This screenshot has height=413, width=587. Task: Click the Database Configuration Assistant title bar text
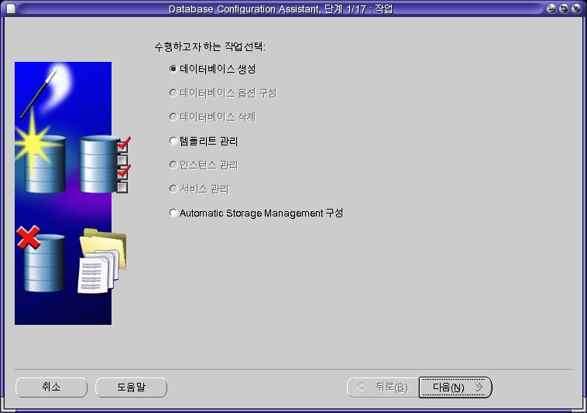[x=280, y=9]
